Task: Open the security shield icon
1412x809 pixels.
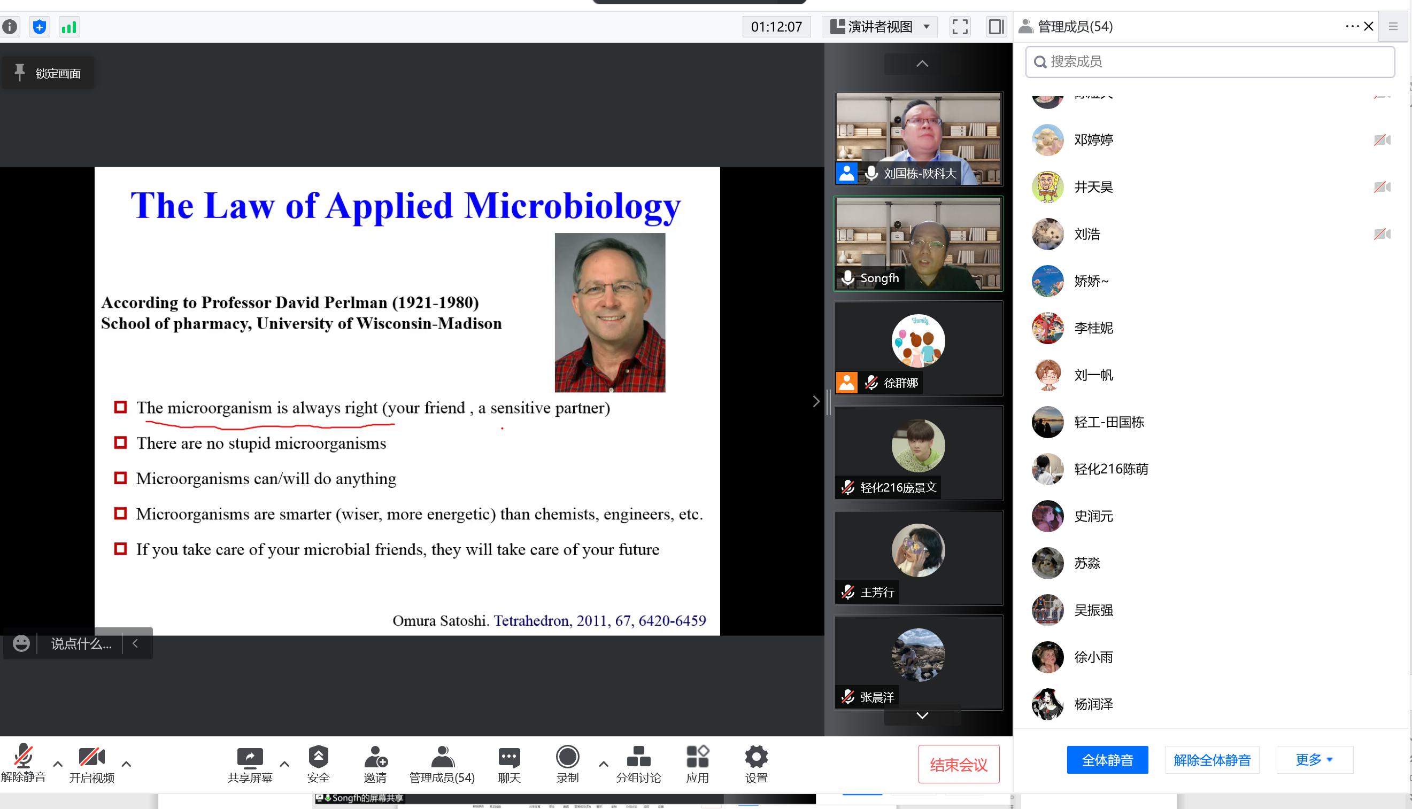Action: pyautogui.click(x=318, y=757)
